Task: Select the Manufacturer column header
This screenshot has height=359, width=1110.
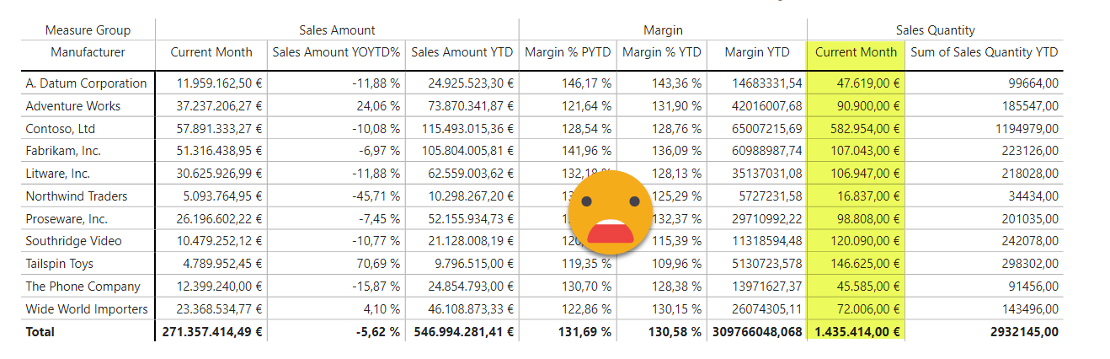Action: (x=88, y=52)
